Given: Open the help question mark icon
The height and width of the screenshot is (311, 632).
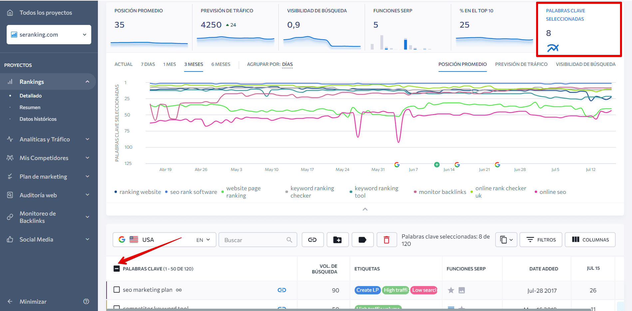Looking at the screenshot, I should point(86,301).
